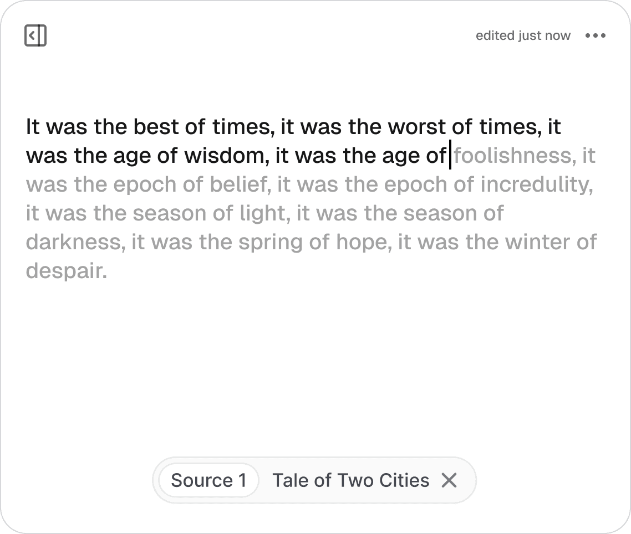This screenshot has height=534, width=631.
Task: Place cursor on the word "wisdom"
Action: 221,156
